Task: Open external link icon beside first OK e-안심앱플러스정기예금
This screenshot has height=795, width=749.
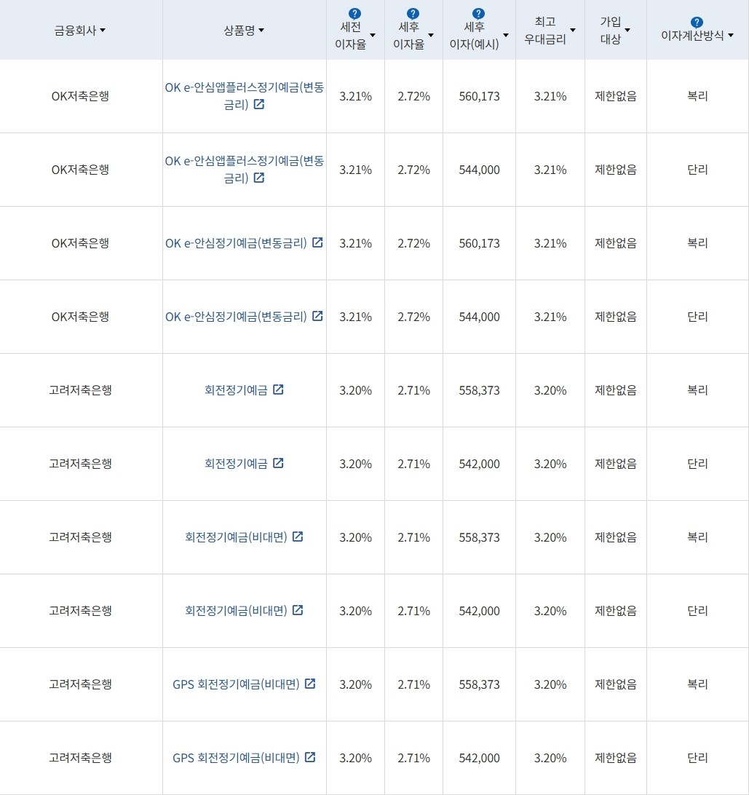Action: pos(259,105)
